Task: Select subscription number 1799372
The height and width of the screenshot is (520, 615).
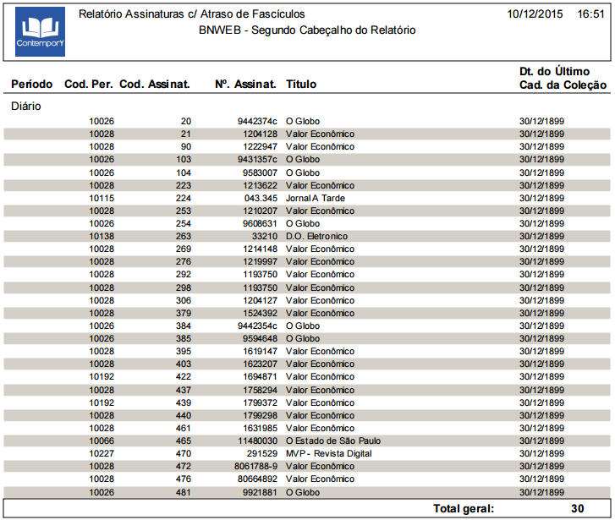Action: coord(260,403)
